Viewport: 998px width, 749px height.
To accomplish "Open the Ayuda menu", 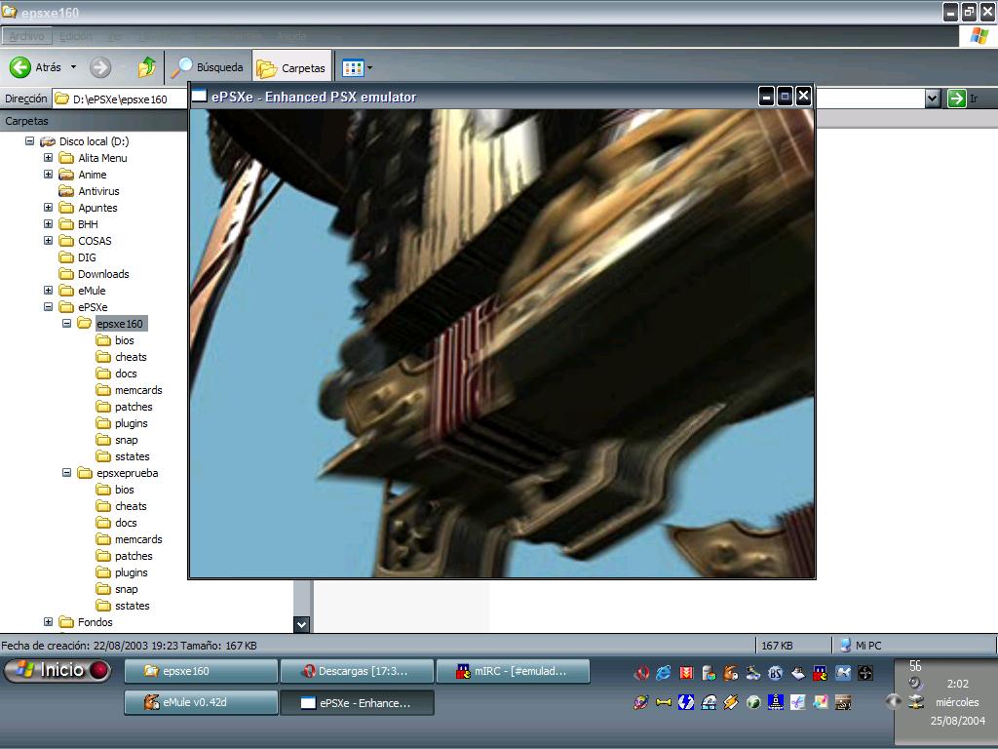I will point(291,36).
